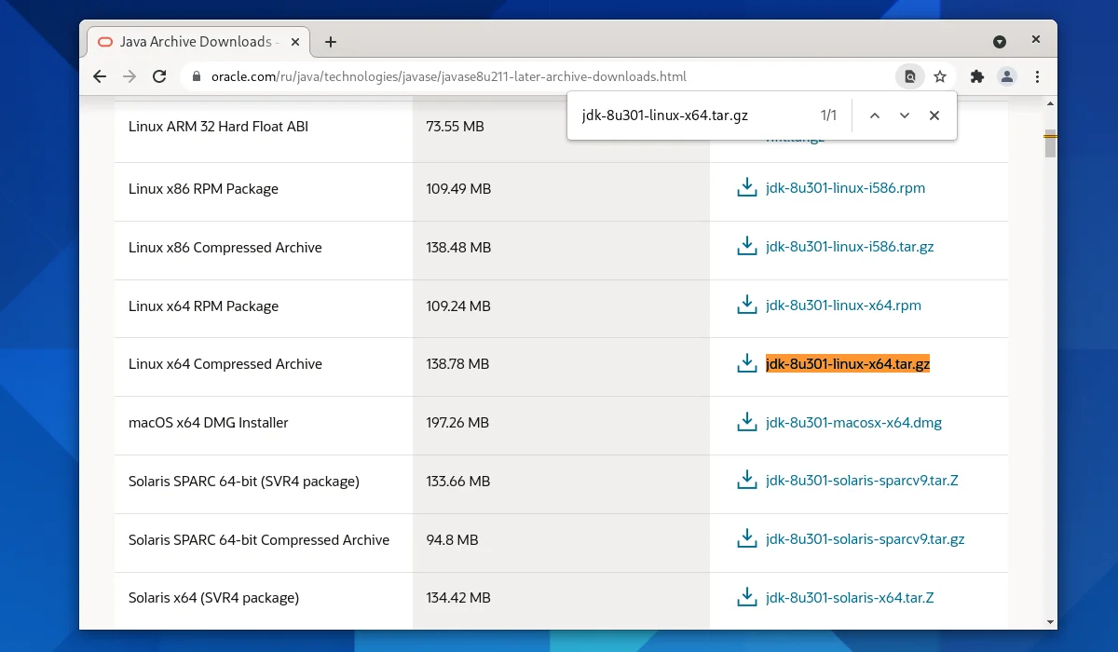Click the scrollbar down arrow
This screenshot has height=652, width=1118.
[1050, 621]
